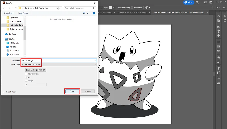This screenshot has width=227, height=129.
Task: Select the sketch to vector folder
Action: (x=15, y=29)
